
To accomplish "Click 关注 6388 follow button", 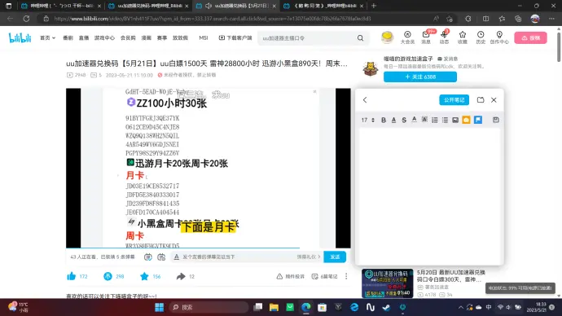I will [x=420, y=77].
